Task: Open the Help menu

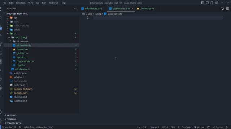Action: coord(63,3)
